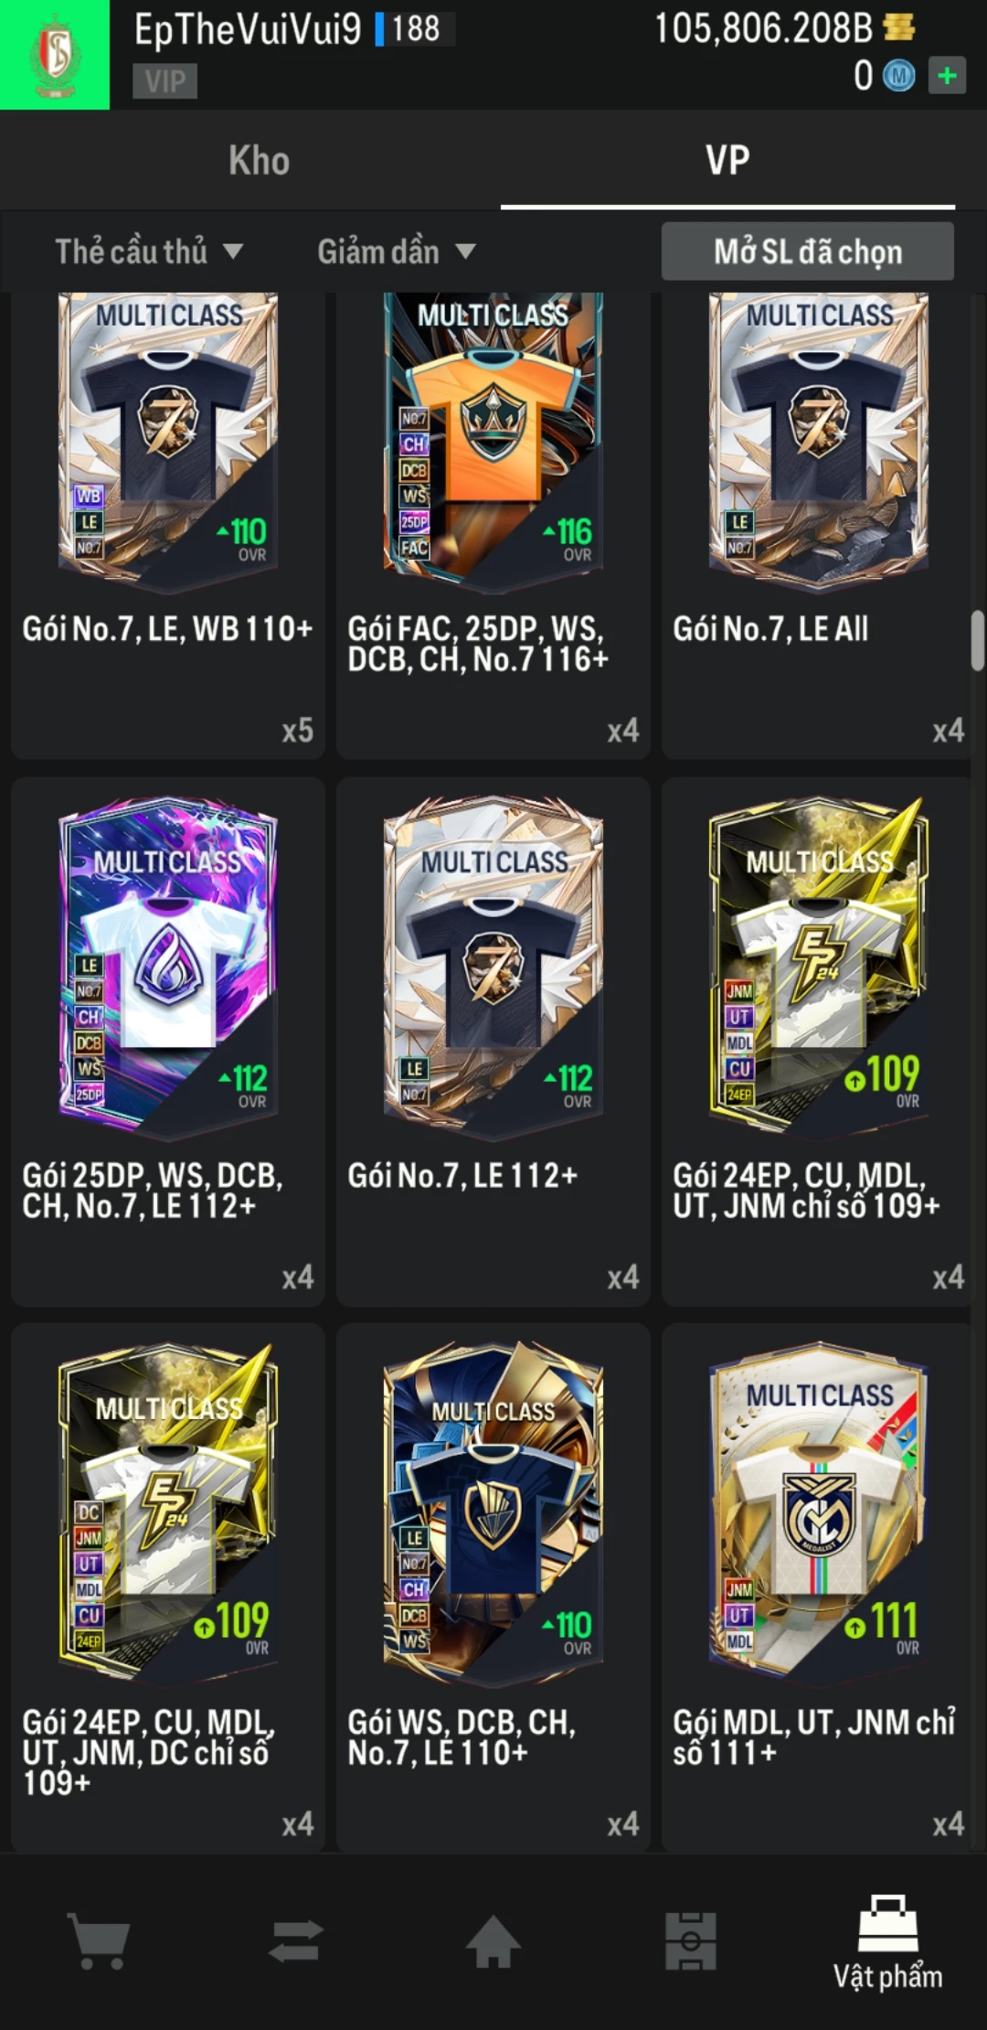Screen dimensions: 987x2030
Task: Select the Gói No.7, LE, WB 110+ pack
Action: click(168, 526)
